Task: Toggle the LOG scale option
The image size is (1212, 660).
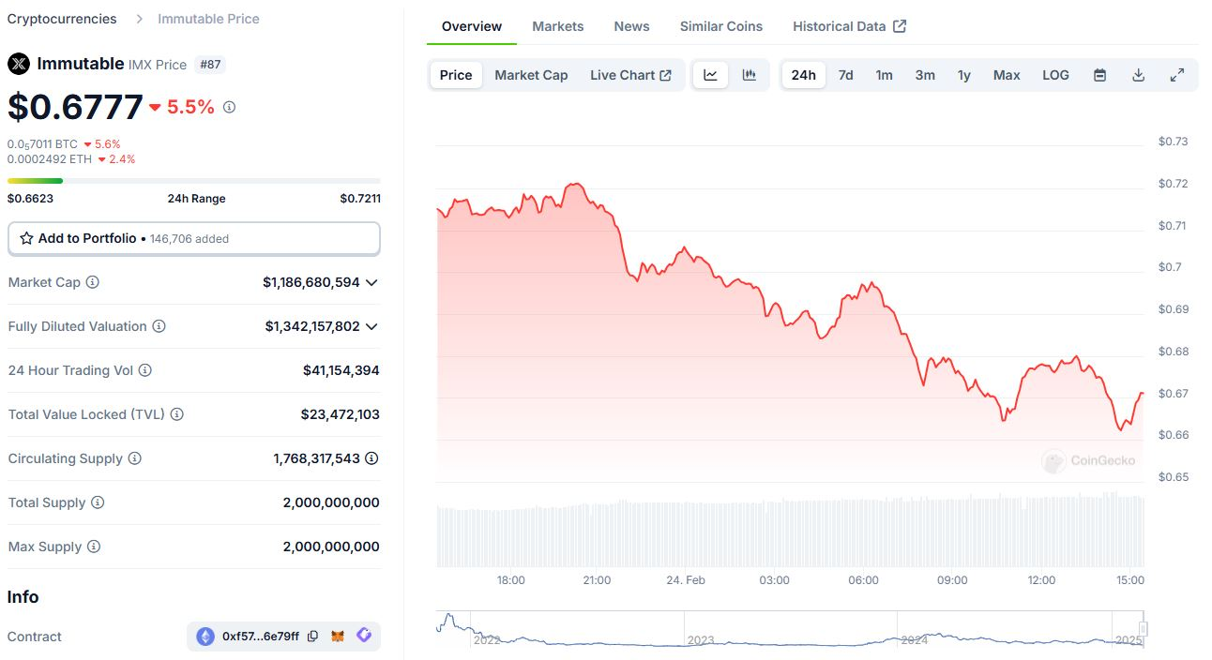Action: (x=1055, y=75)
